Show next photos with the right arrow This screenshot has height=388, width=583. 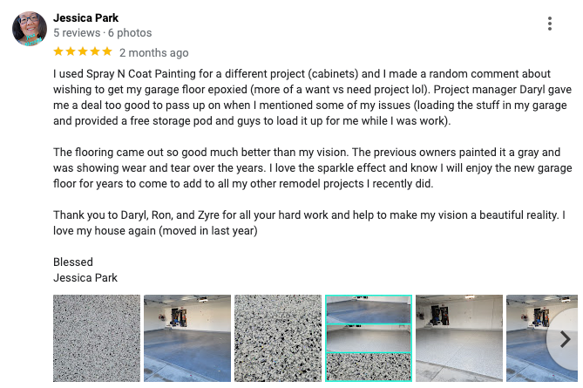565,338
